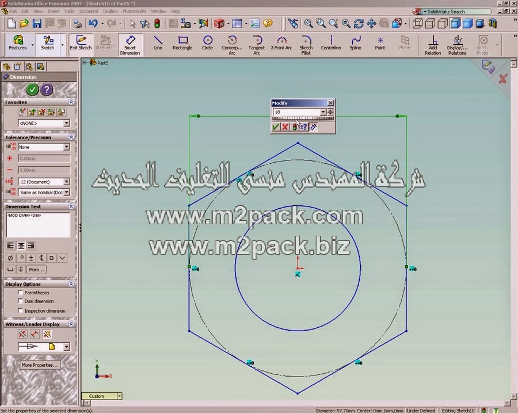Click the Under Defined status text
The image size is (518, 414).
(421, 411)
